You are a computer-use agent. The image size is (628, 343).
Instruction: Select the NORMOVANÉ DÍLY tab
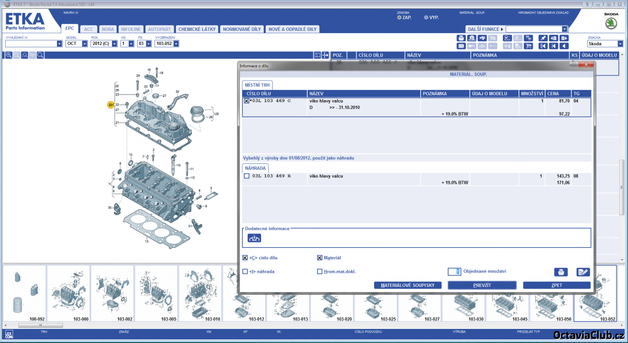coord(242,29)
